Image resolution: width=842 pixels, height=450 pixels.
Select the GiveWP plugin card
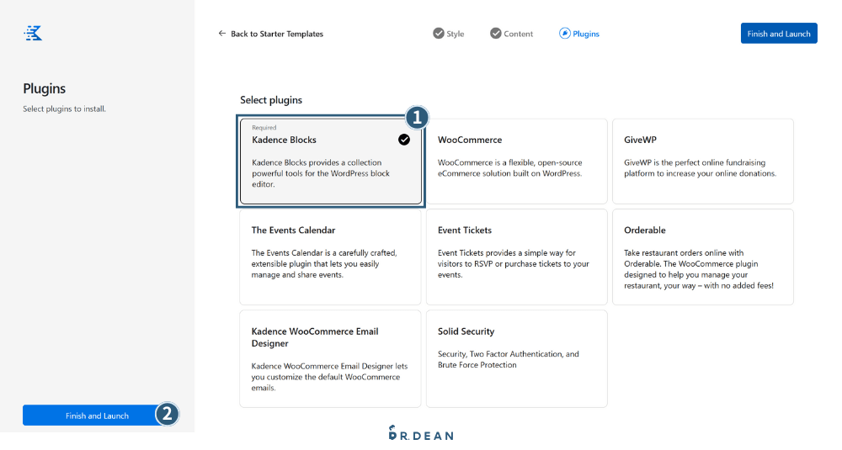click(x=703, y=161)
